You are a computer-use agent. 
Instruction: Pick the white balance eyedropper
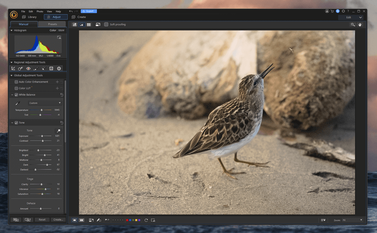pos(17,103)
